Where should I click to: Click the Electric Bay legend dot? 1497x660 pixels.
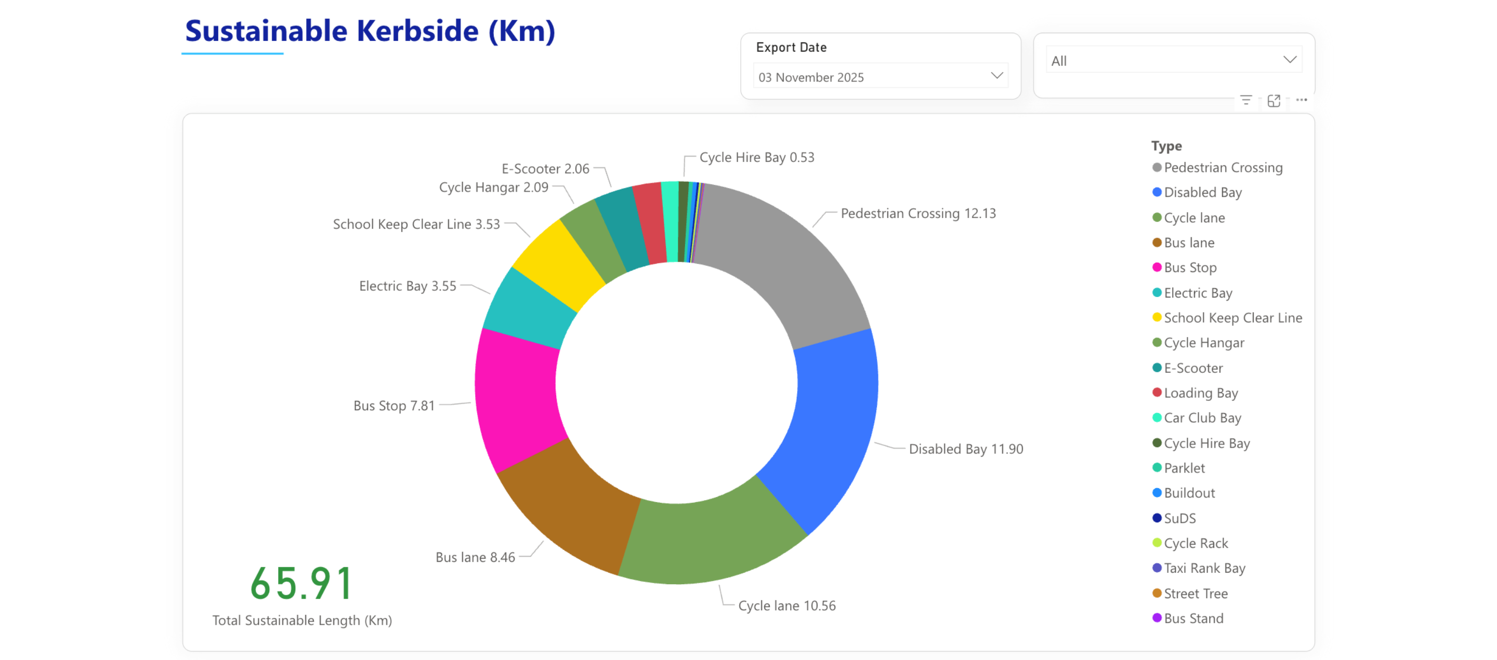pos(1157,293)
